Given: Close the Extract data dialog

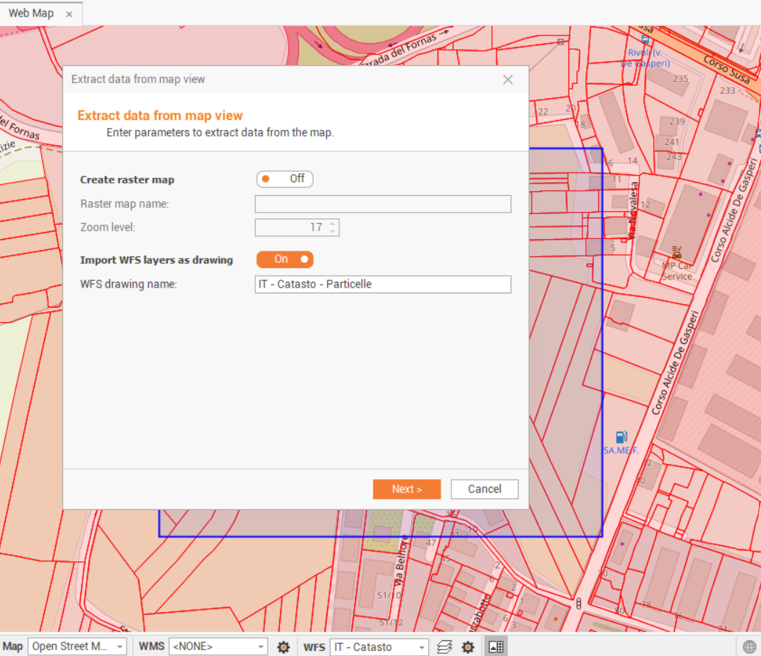Looking at the screenshot, I should tap(508, 79).
